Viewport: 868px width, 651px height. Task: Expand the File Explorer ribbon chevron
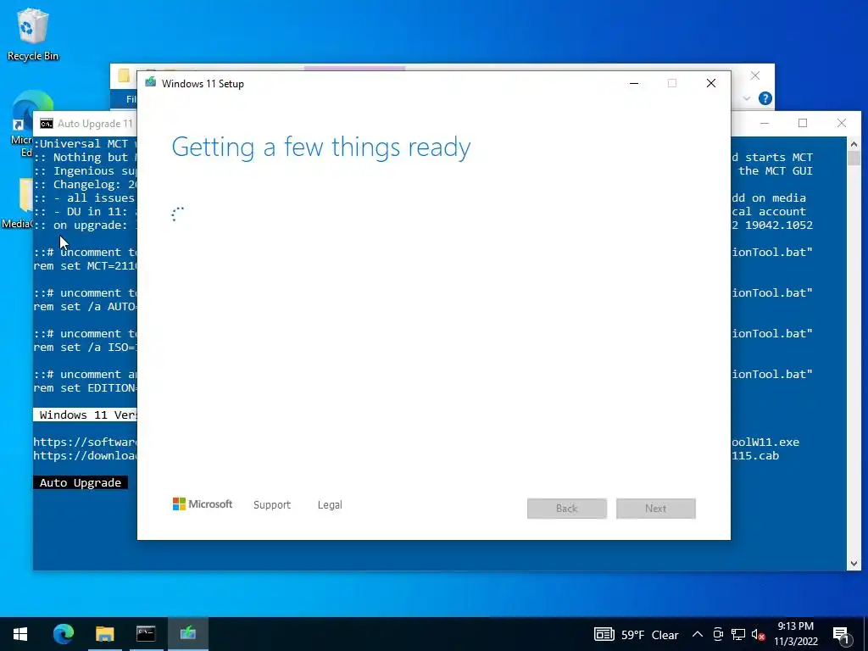click(x=747, y=98)
